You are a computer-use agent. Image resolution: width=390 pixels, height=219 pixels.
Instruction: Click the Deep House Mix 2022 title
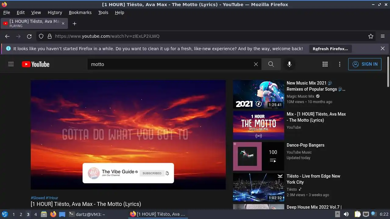314,207
